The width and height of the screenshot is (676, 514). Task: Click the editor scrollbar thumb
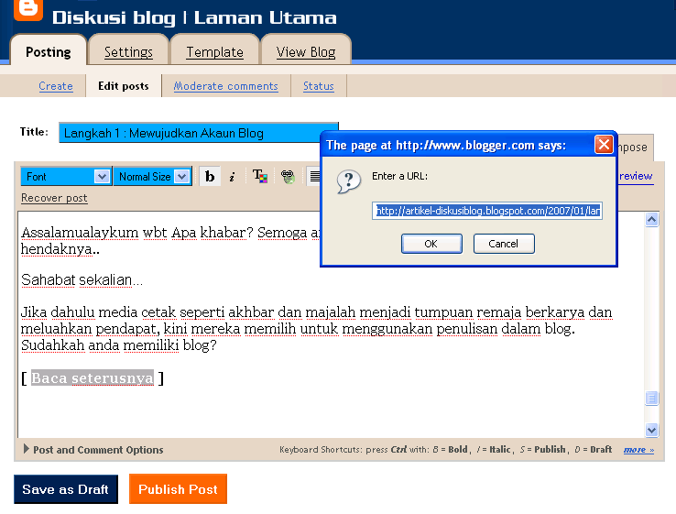click(x=651, y=398)
